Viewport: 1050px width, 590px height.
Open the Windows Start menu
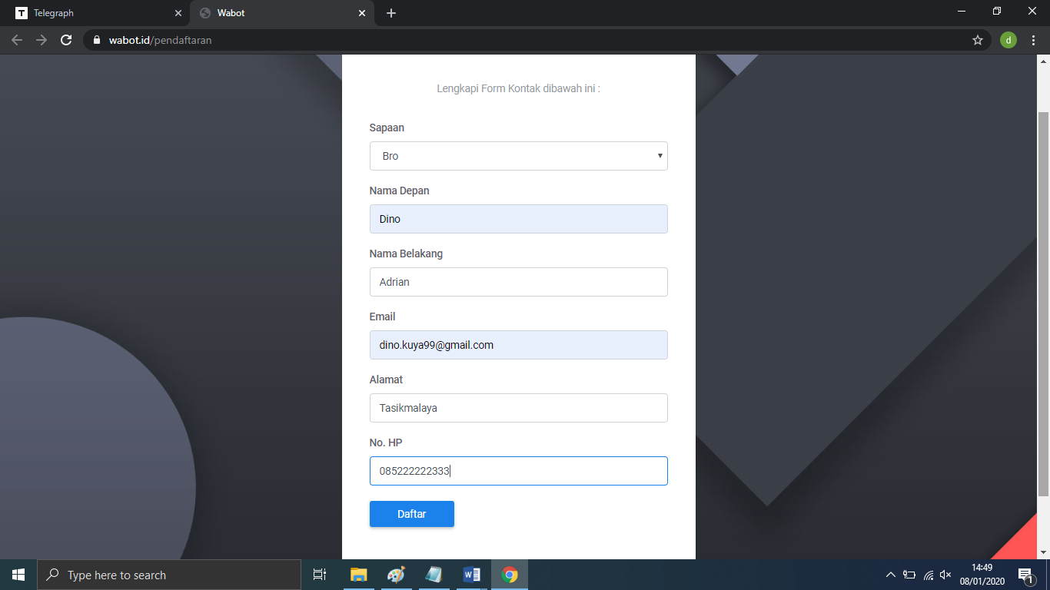(x=18, y=575)
